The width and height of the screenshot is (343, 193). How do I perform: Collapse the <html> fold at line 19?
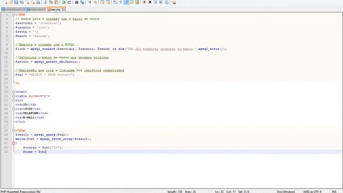[13, 92]
